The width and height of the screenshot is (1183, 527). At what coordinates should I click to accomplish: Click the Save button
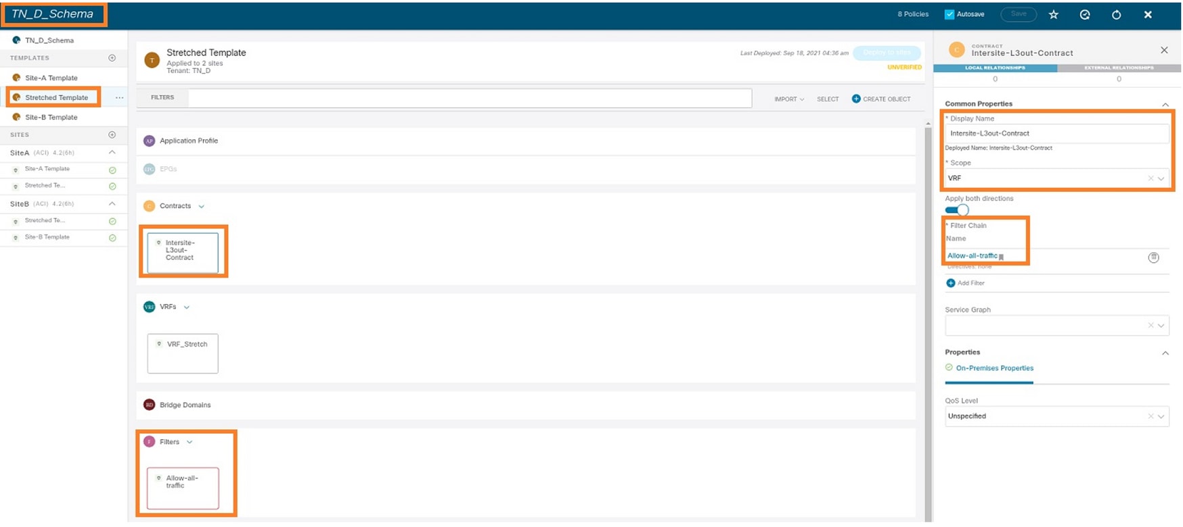tap(1019, 14)
